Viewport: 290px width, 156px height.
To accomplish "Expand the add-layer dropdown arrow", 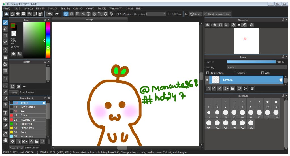I will point(228,89).
